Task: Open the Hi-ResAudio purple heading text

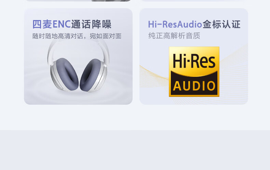Action: [x=175, y=24]
